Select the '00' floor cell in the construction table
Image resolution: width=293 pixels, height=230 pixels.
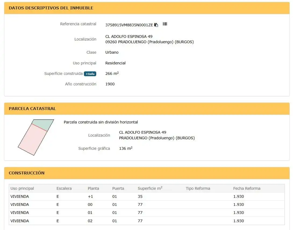click(x=90, y=205)
